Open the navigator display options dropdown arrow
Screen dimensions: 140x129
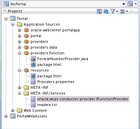[x=127, y=11]
